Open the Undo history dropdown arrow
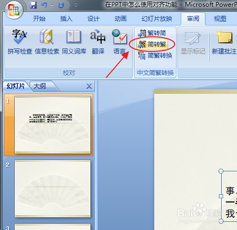Image resolution: width=237 pixels, height=230 pixels. click(x=52, y=5)
